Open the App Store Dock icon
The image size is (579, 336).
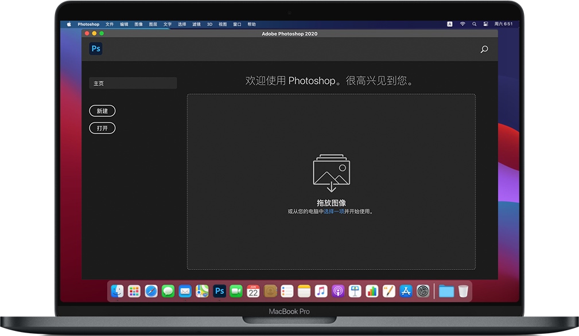[406, 291]
